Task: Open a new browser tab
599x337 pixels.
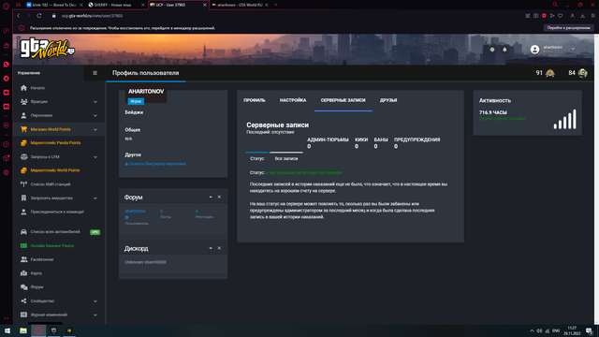Action: [276, 5]
